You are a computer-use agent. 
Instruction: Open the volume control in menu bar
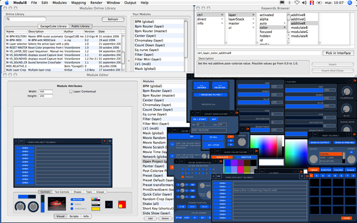pyautogui.click(x=304, y=3)
